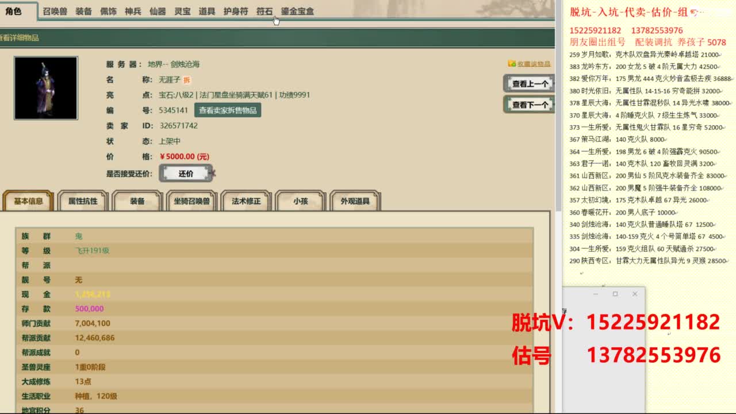Image resolution: width=736 pixels, height=414 pixels.
Task: Click the 收藏该物品 link text
Action: point(534,64)
